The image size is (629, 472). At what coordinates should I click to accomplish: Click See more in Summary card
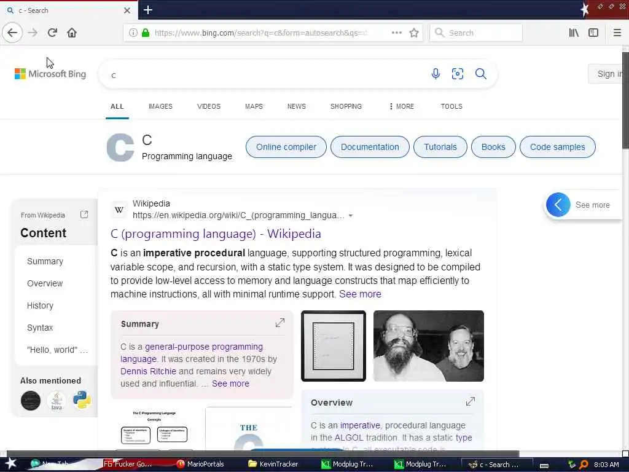230,383
